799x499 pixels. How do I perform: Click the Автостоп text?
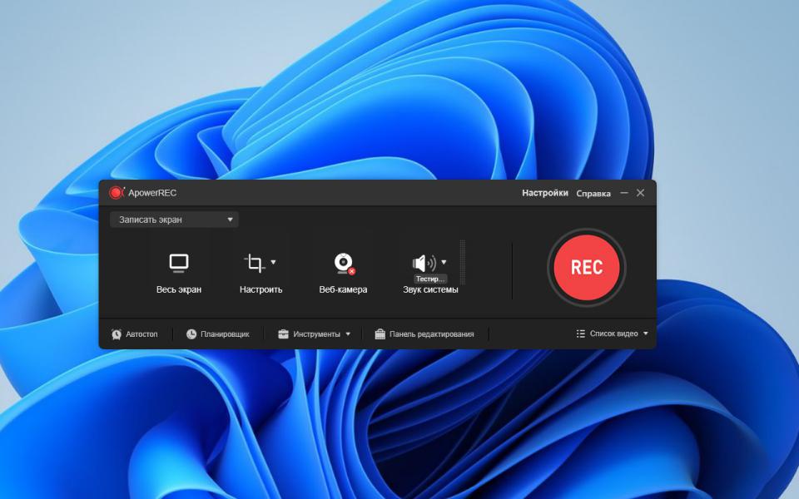pos(141,334)
